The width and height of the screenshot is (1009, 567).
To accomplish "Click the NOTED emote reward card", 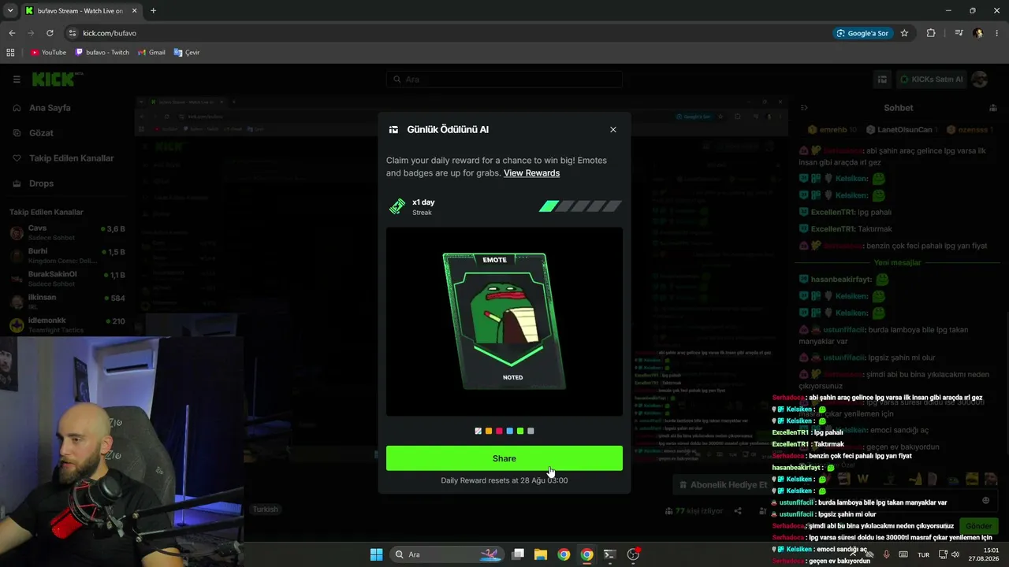I will pos(504,321).
